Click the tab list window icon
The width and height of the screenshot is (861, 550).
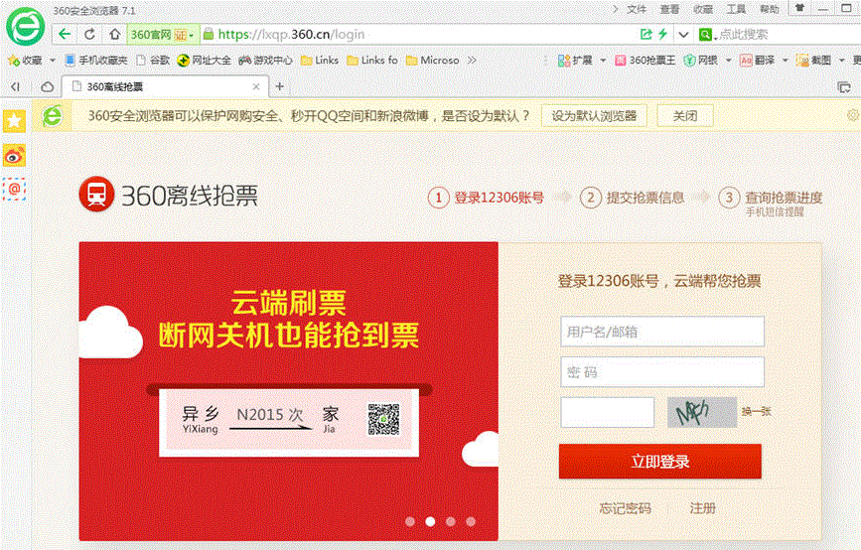pos(844,86)
